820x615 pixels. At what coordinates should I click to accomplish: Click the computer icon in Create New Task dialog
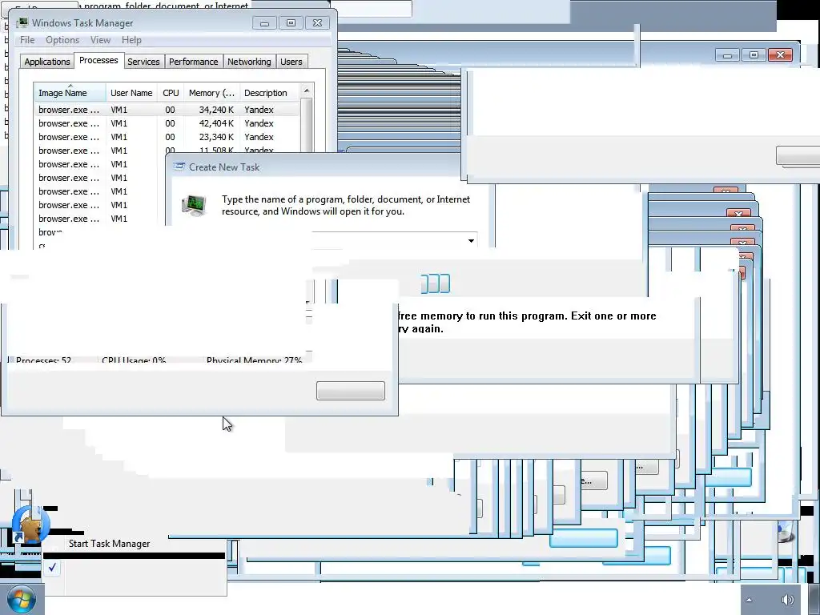point(194,205)
